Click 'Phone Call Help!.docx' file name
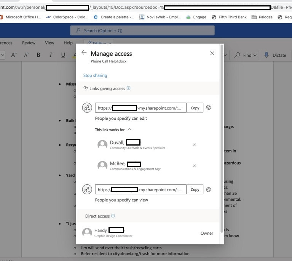292x261 pixels. (109, 61)
